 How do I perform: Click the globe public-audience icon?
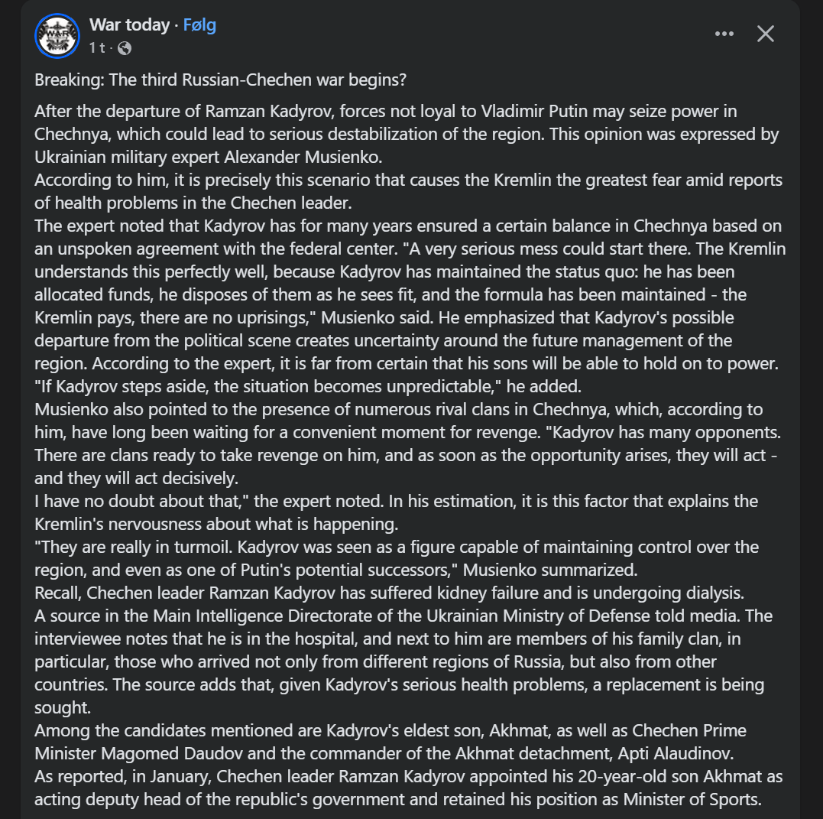[x=125, y=47]
